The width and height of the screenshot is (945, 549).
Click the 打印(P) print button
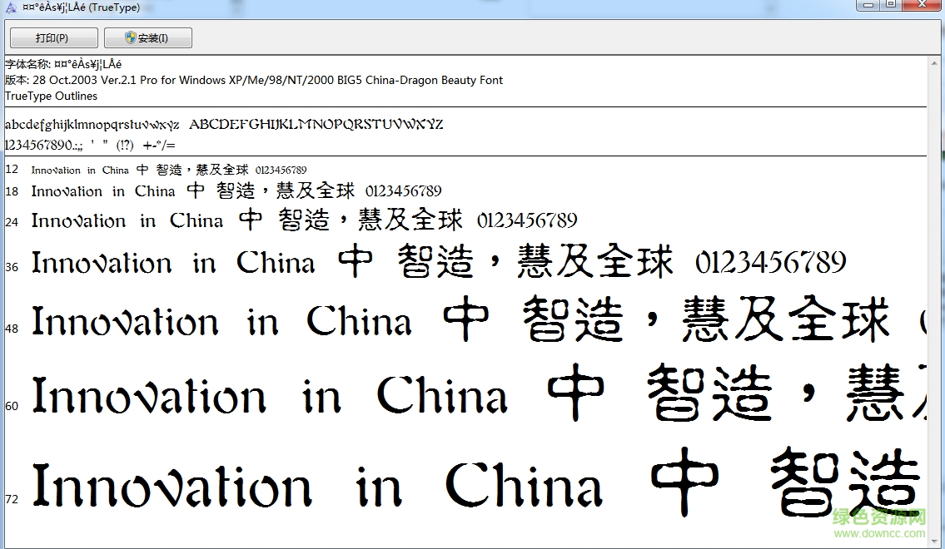point(53,37)
